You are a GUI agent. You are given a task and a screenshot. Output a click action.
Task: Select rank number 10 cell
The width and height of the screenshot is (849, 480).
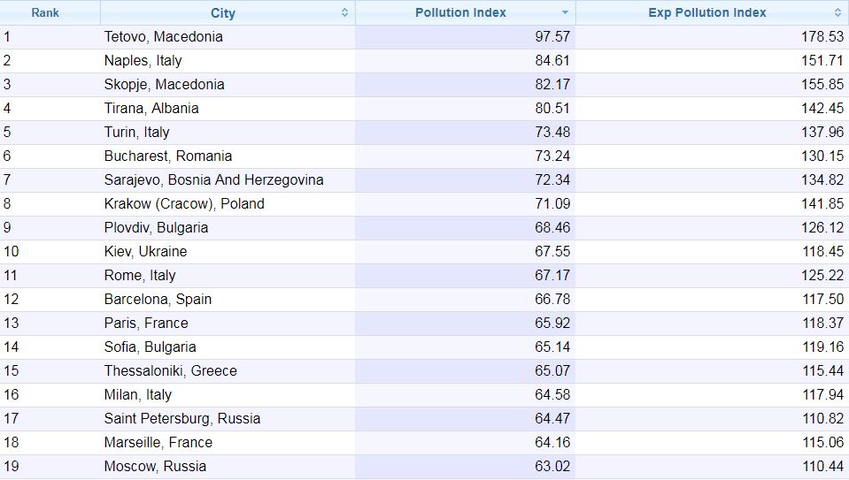(12, 252)
